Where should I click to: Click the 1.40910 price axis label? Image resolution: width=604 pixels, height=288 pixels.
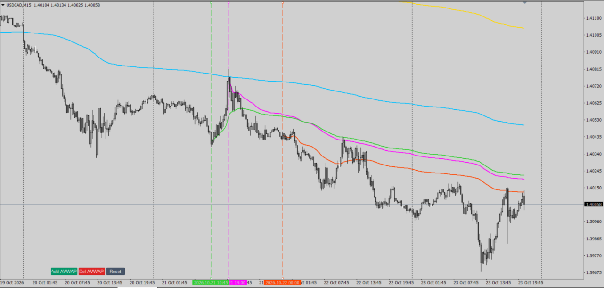click(593, 52)
